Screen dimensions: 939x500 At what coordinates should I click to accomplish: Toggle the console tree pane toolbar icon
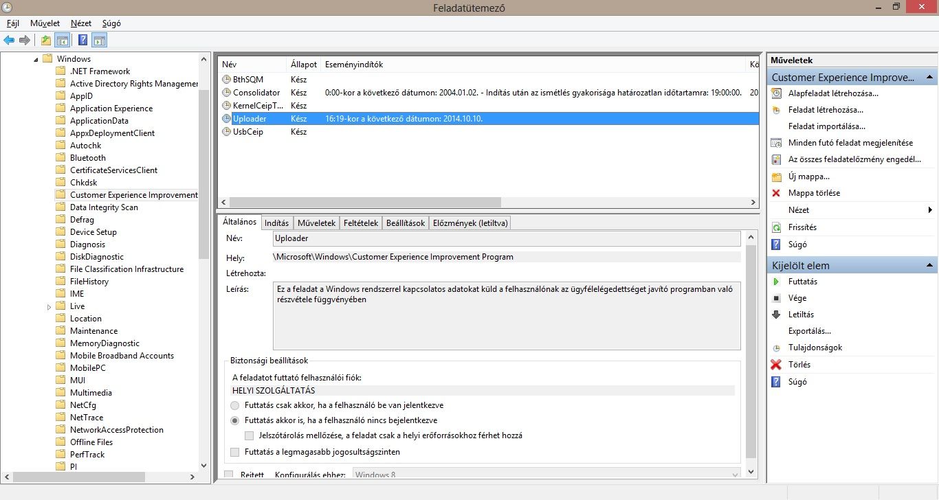click(x=62, y=40)
